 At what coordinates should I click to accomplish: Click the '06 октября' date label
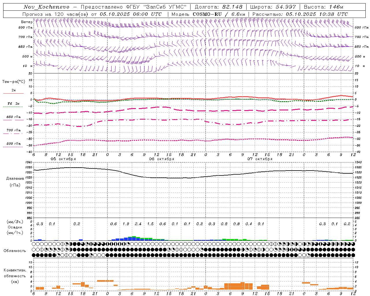point(162,159)
